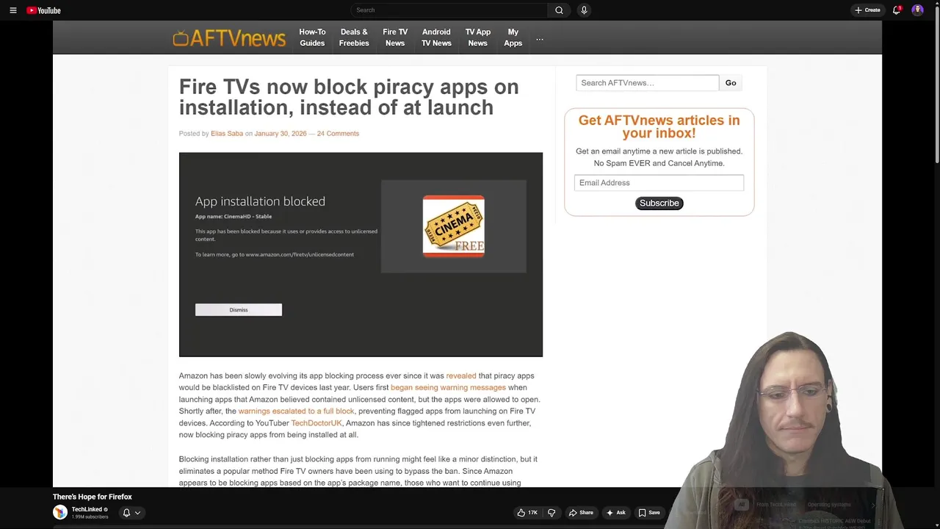Click the Share button
The height and width of the screenshot is (529, 940).
pos(581,513)
